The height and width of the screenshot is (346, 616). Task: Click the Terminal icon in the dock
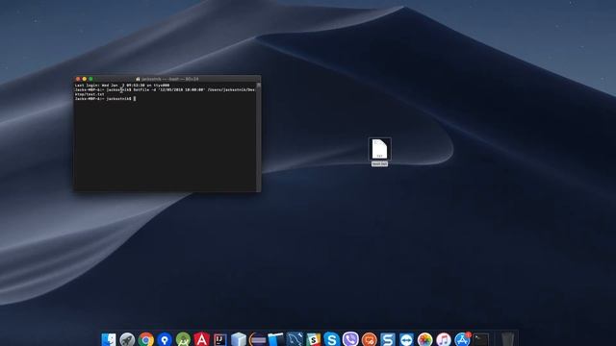click(481, 339)
